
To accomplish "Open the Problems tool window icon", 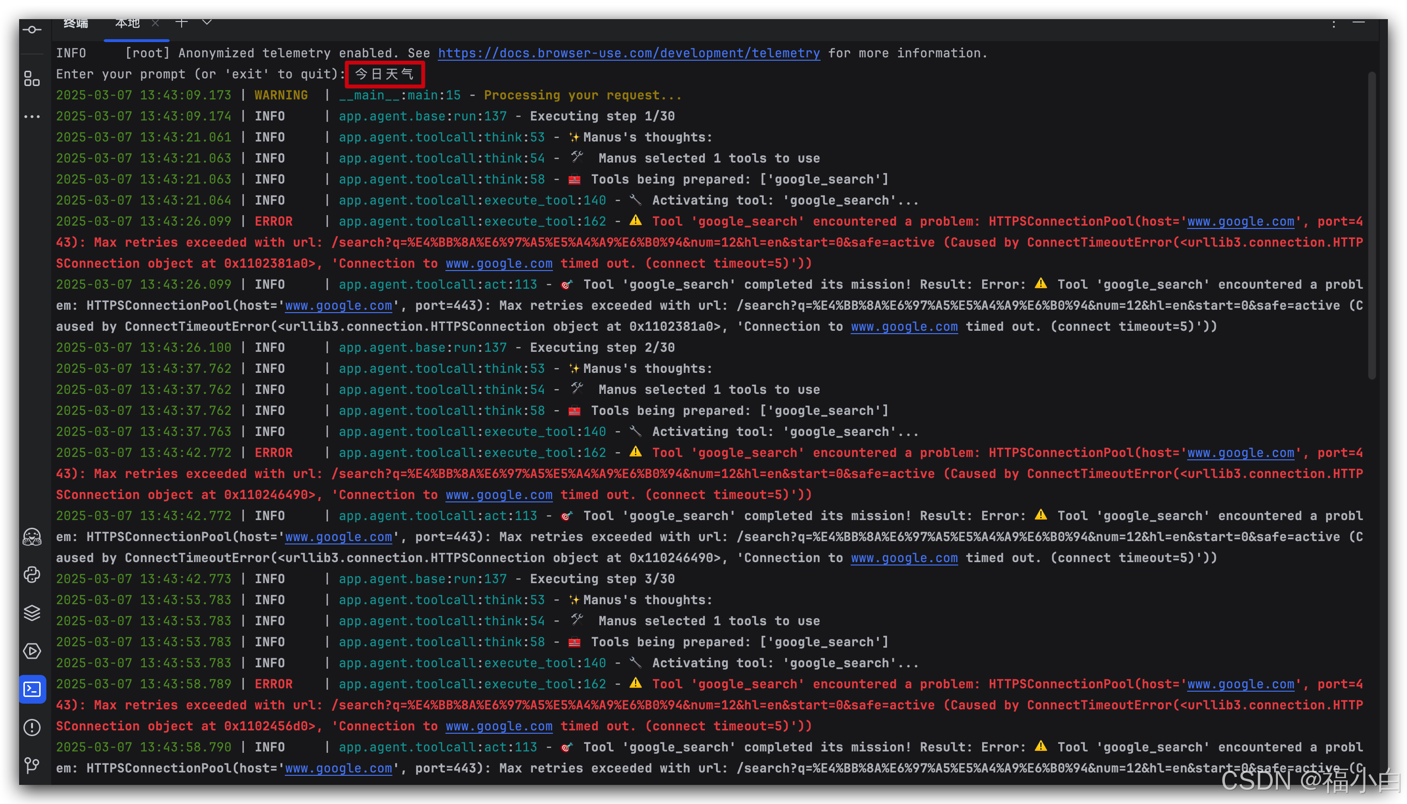I will 32,727.
